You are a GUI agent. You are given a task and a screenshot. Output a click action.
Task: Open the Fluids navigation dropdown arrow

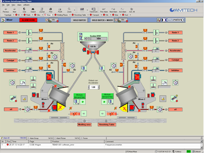[x=33, y=15]
